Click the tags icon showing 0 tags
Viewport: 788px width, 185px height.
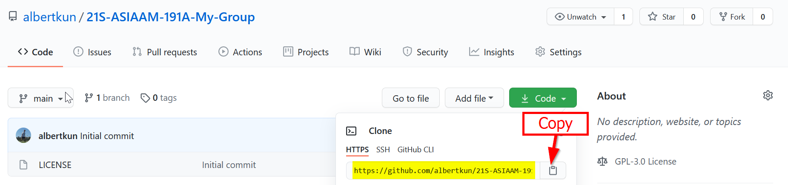(x=145, y=98)
